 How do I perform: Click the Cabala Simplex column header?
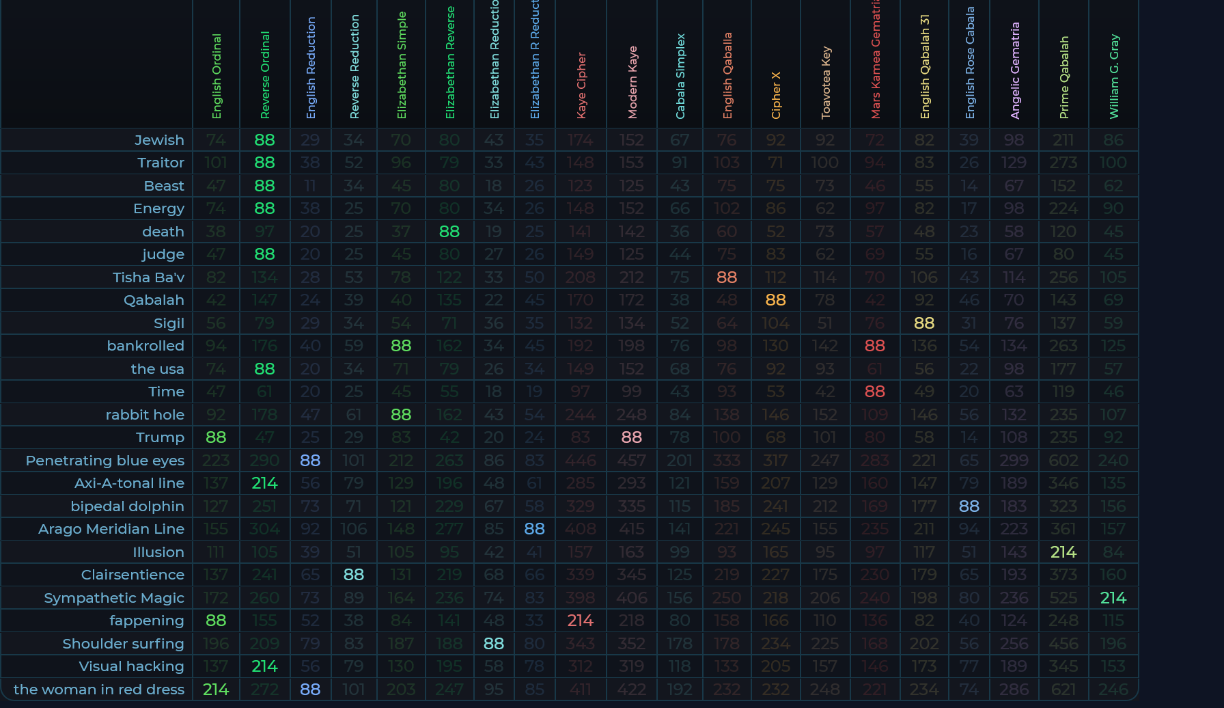point(680,77)
